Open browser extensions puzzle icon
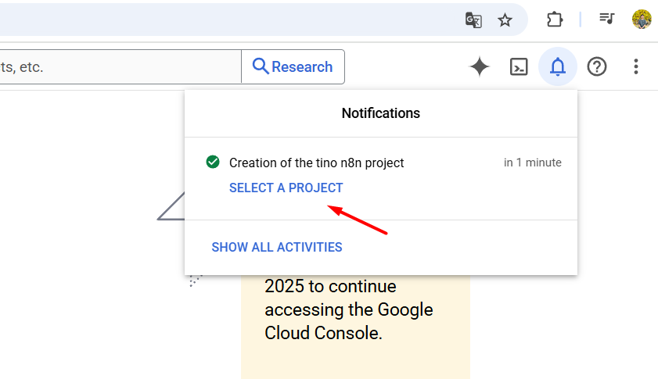 click(555, 20)
